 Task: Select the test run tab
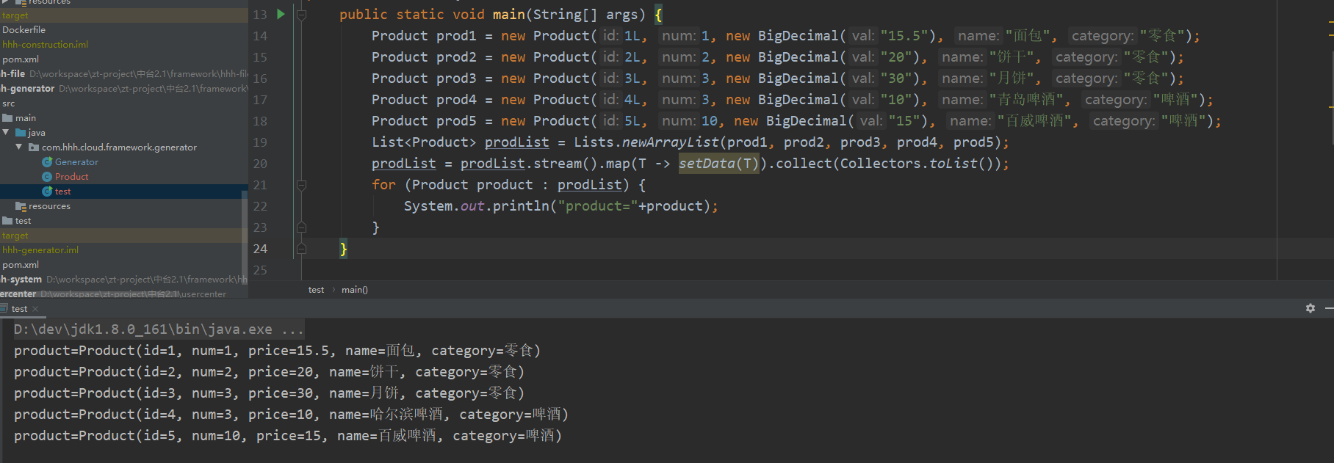[x=19, y=309]
